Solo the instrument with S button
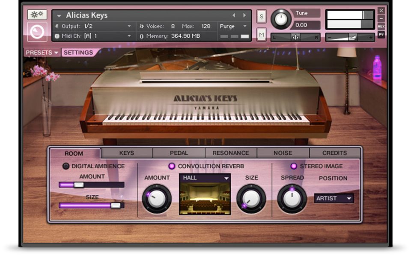This screenshot has width=411, height=256. [x=261, y=16]
